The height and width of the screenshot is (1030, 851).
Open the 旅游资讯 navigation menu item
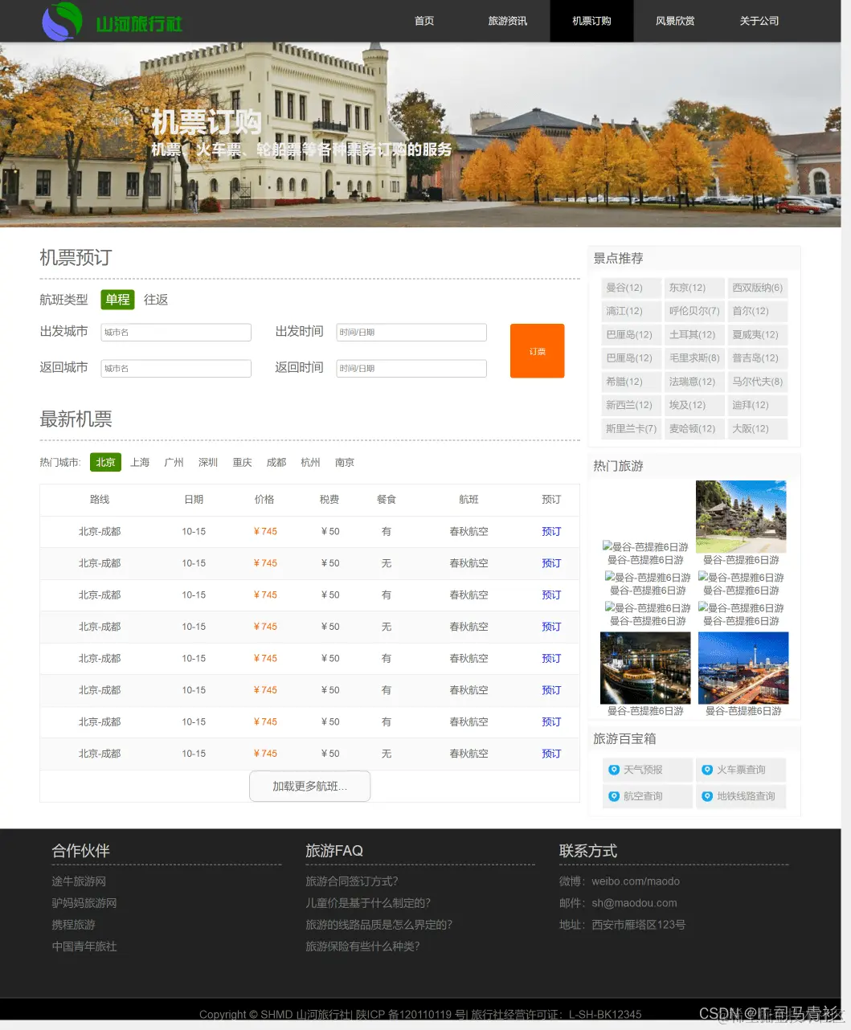(507, 21)
